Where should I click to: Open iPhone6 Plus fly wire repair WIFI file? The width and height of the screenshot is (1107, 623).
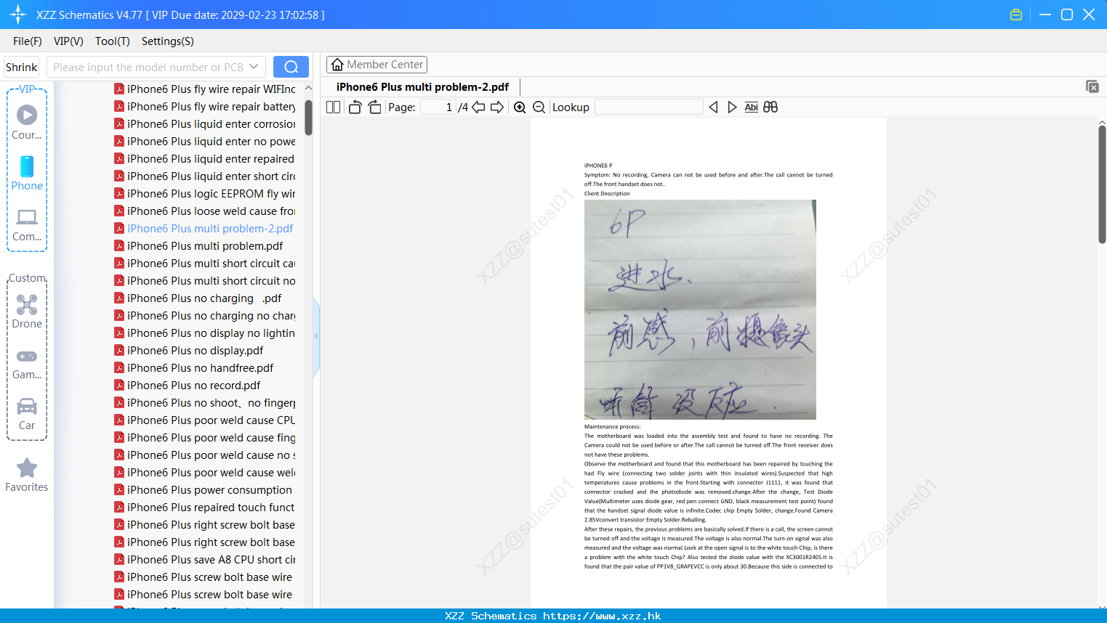tap(205, 89)
